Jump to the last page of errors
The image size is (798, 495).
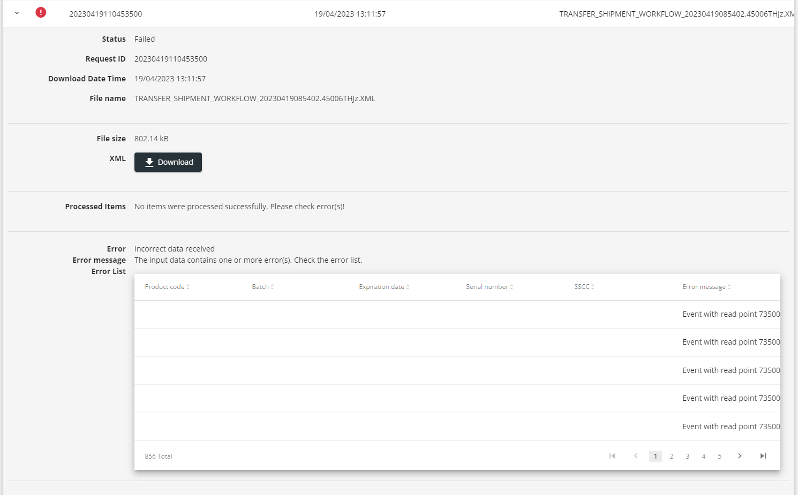click(763, 456)
